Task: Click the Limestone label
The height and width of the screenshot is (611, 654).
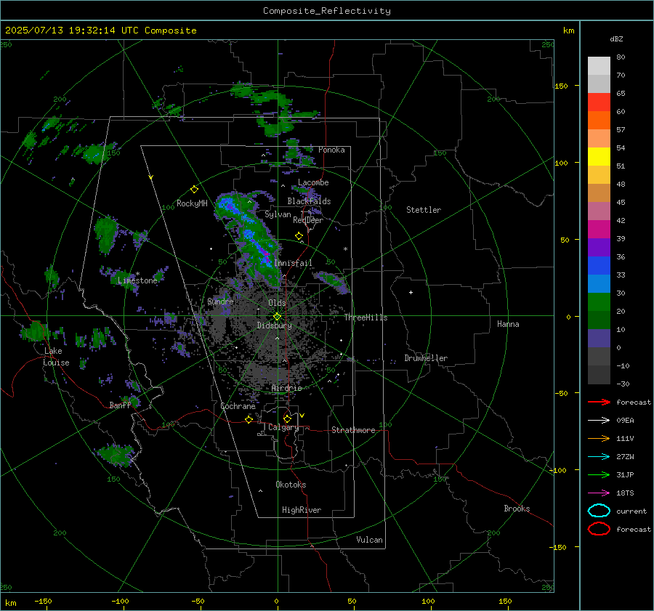Action: (x=137, y=280)
